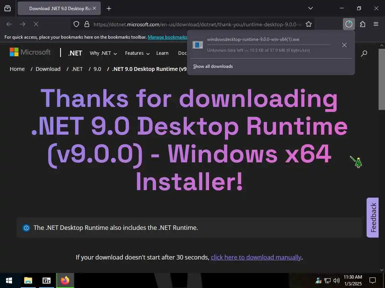Screen dimensions: 385x288
Task: Open the Manage bookmarks link
Action: pyautogui.click(x=167, y=37)
